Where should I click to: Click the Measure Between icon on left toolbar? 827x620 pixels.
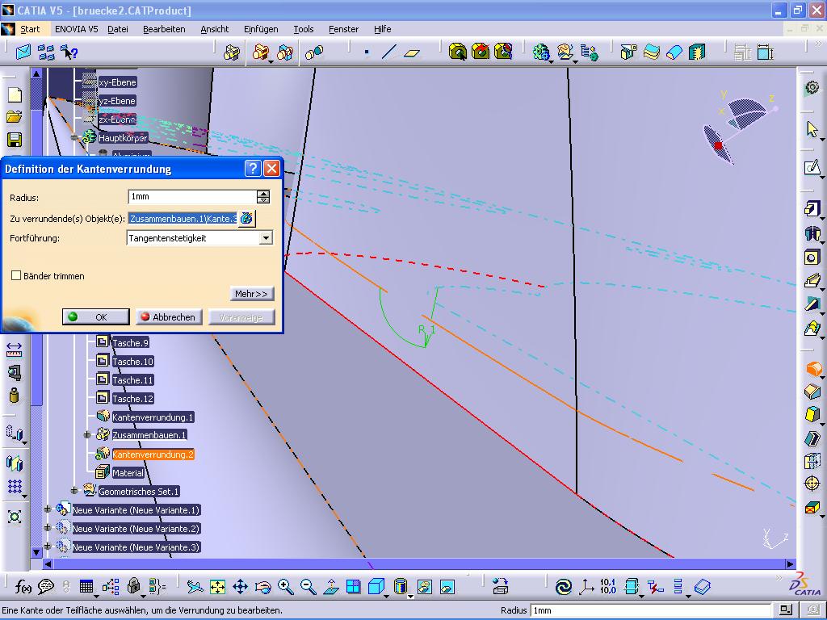[x=15, y=350]
